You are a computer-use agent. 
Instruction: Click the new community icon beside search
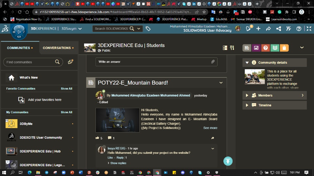click(x=70, y=62)
